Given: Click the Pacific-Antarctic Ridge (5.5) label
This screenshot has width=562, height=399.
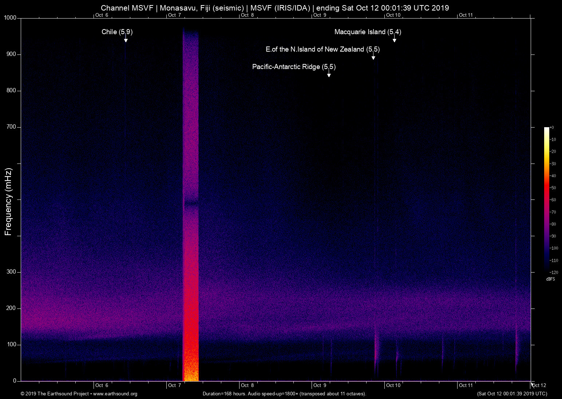Looking at the screenshot, I should 294,67.
